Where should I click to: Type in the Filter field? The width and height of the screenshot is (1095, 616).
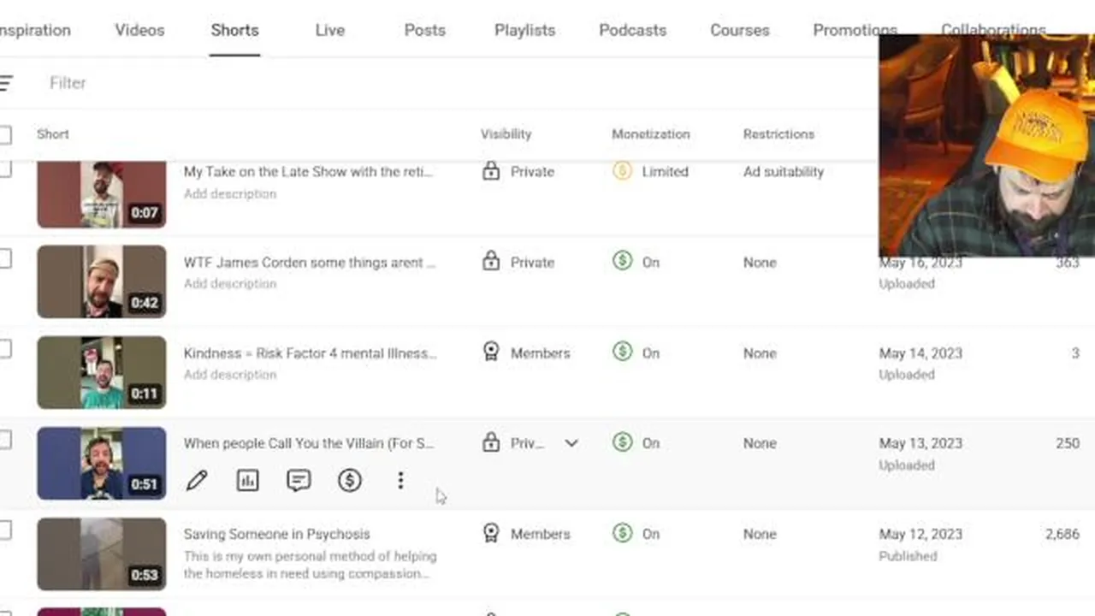pos(257,83)
